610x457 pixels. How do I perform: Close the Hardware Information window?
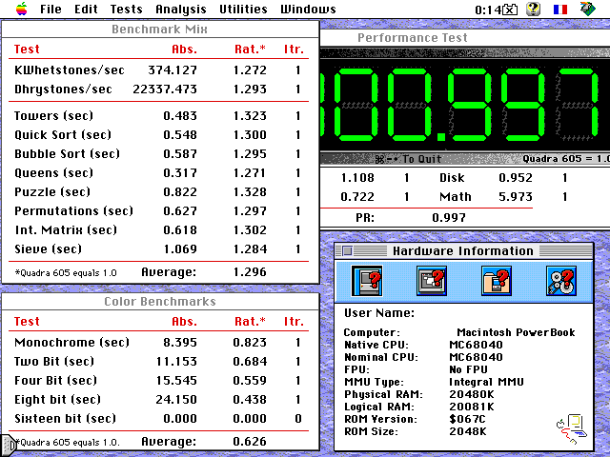click(347, 251)
